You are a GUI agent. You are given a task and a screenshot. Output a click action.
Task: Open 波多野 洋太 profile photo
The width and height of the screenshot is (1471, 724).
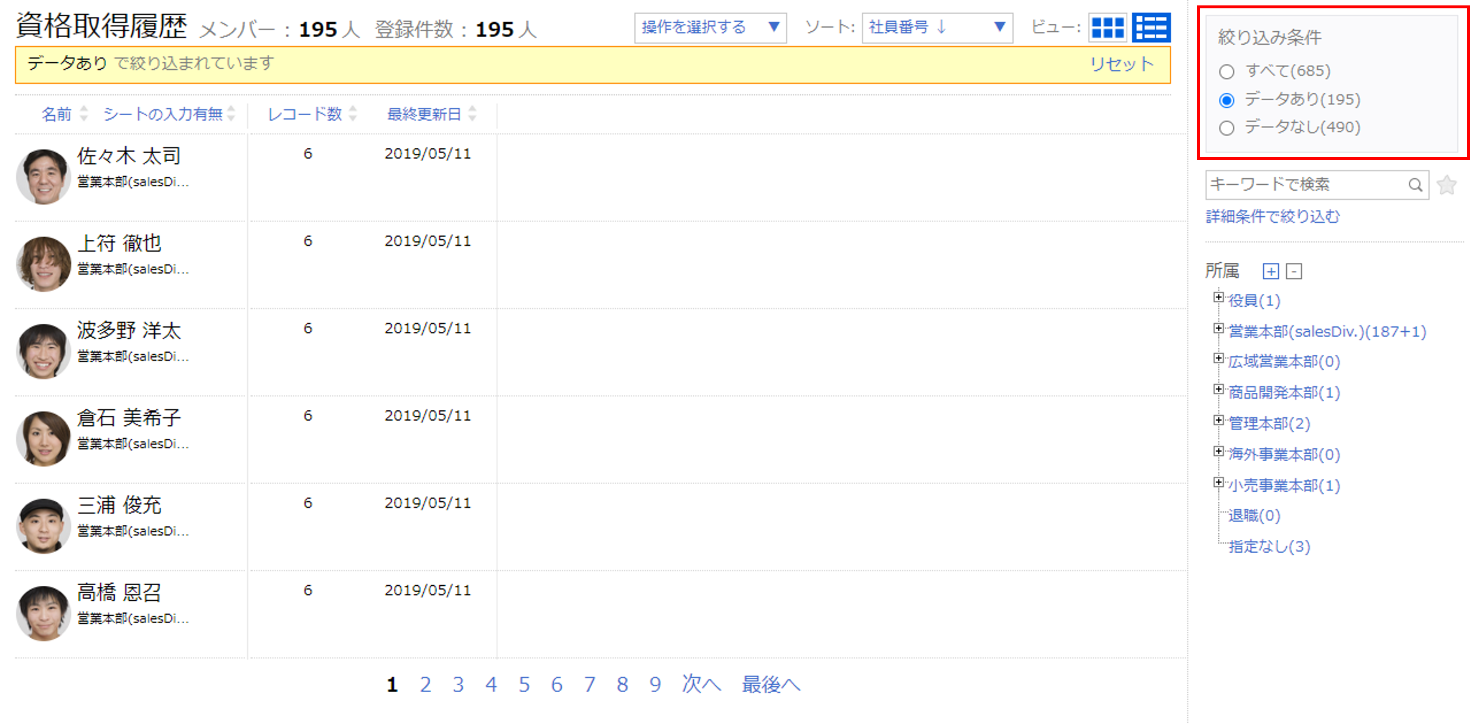point(43,351)
